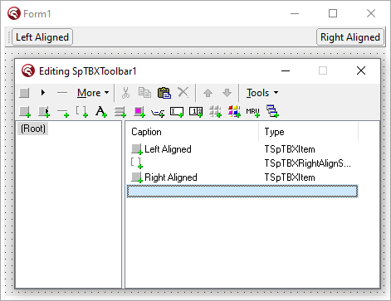Add a new SpTBX item icon
The height and width of the screenshot is (301, 391).
(x=25, y=112)
